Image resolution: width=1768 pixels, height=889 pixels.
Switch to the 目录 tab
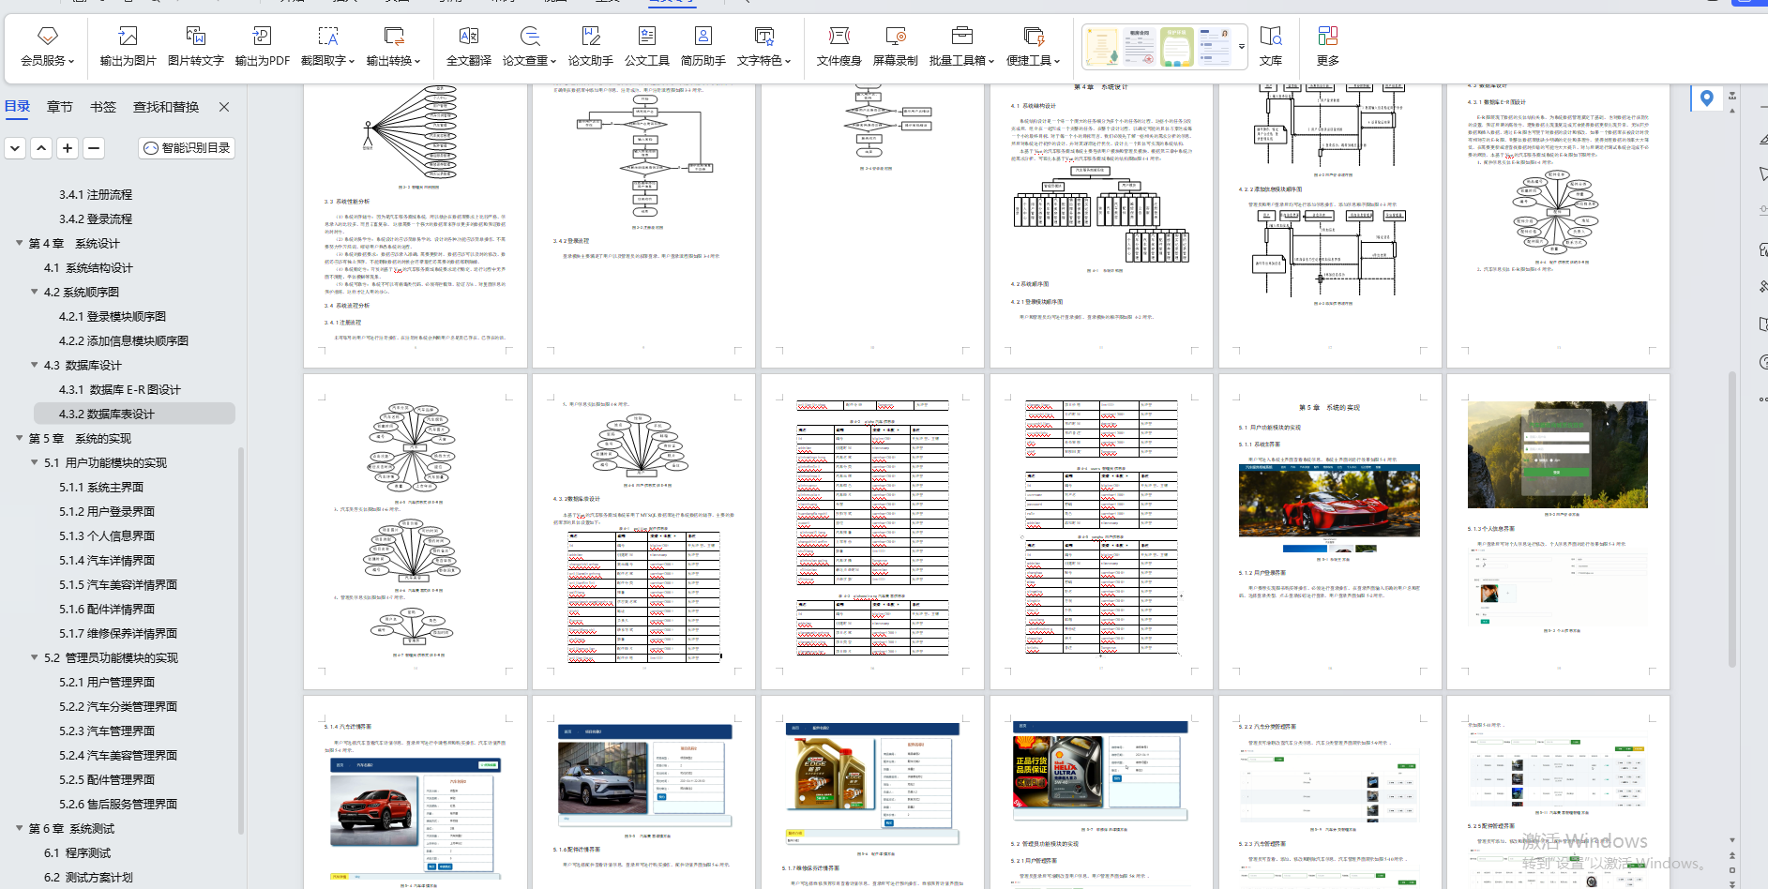pos(18,107)
